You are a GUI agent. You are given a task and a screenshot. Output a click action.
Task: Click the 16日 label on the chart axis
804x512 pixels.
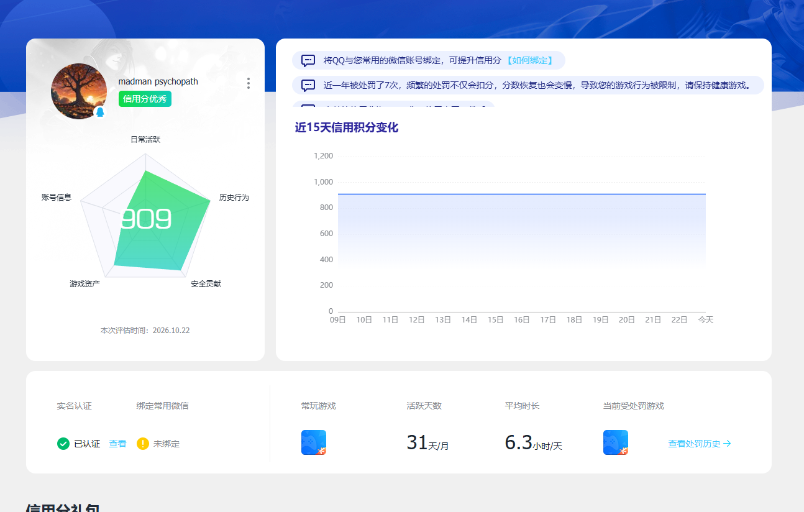coord(522,320)
